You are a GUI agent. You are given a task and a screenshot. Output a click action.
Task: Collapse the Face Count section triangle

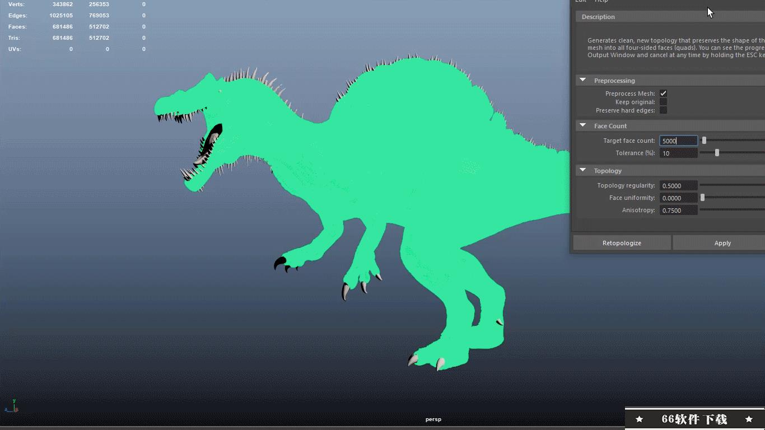click(582, 126)
